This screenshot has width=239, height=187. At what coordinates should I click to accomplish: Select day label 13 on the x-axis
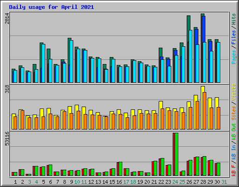click(x=98, y=182)
